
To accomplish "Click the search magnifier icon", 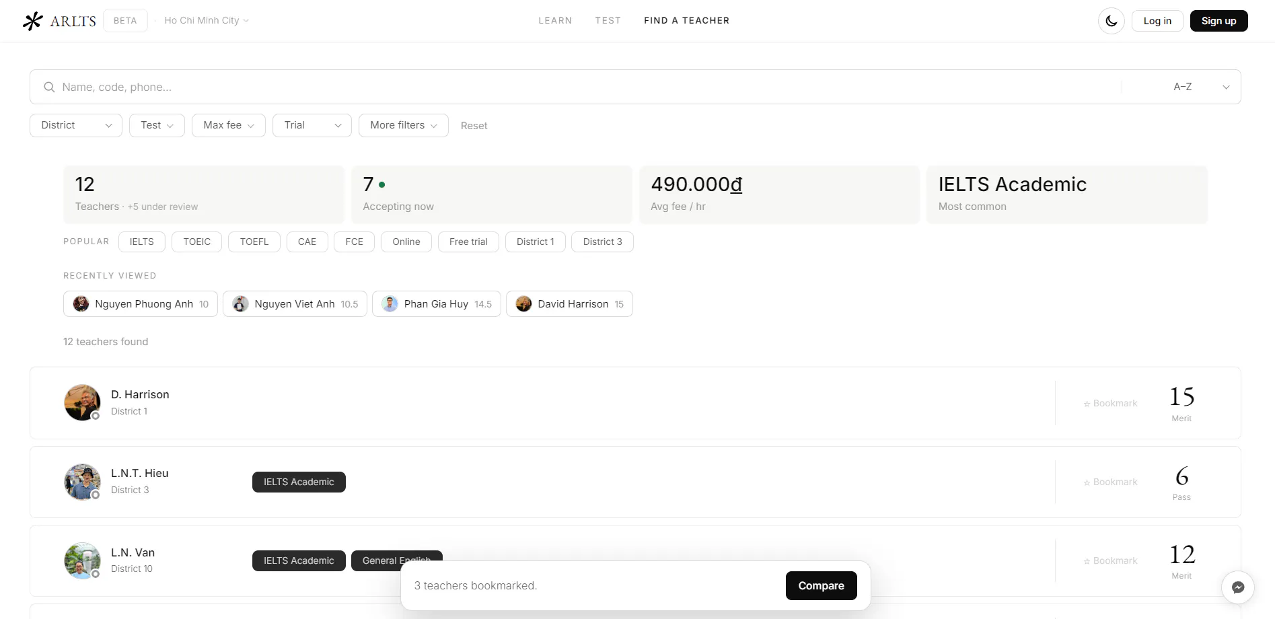I will [49, 87].
